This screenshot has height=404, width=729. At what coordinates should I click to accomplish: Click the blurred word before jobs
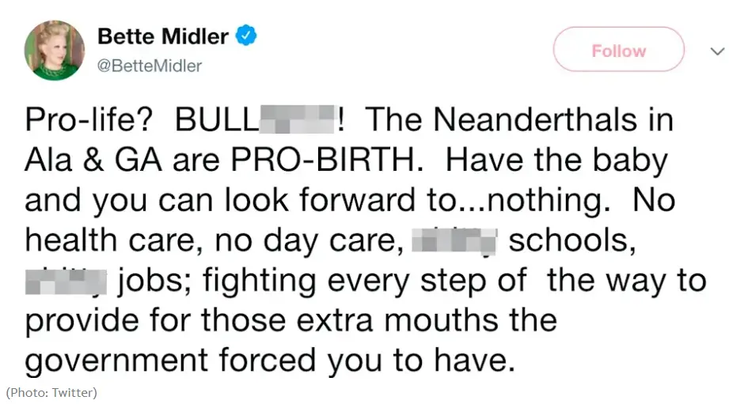point(66,281)
